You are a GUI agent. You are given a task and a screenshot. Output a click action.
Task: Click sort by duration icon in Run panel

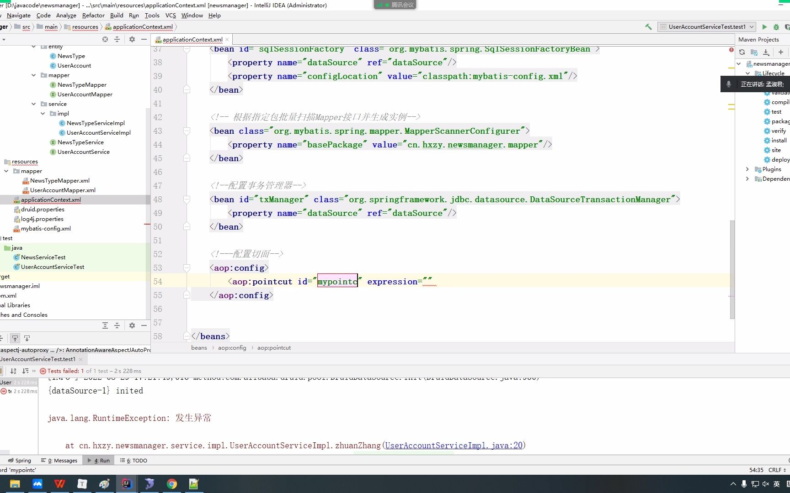tap(26, 371)
